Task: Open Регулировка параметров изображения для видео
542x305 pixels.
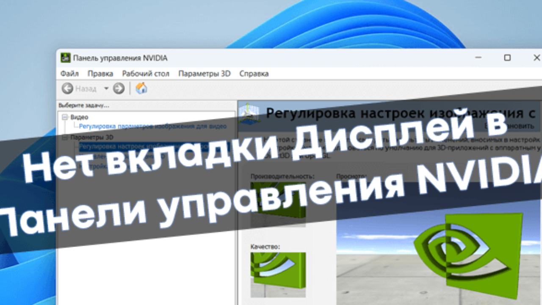Action: [153, 126]
